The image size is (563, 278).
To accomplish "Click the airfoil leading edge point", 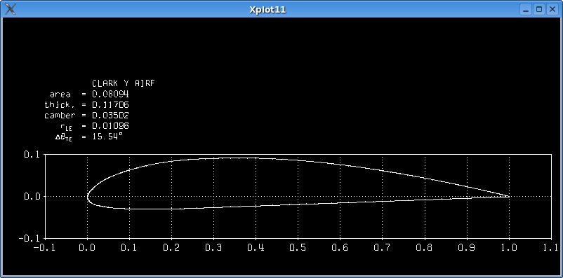I will pyautogui.click(x=88, y=196).
